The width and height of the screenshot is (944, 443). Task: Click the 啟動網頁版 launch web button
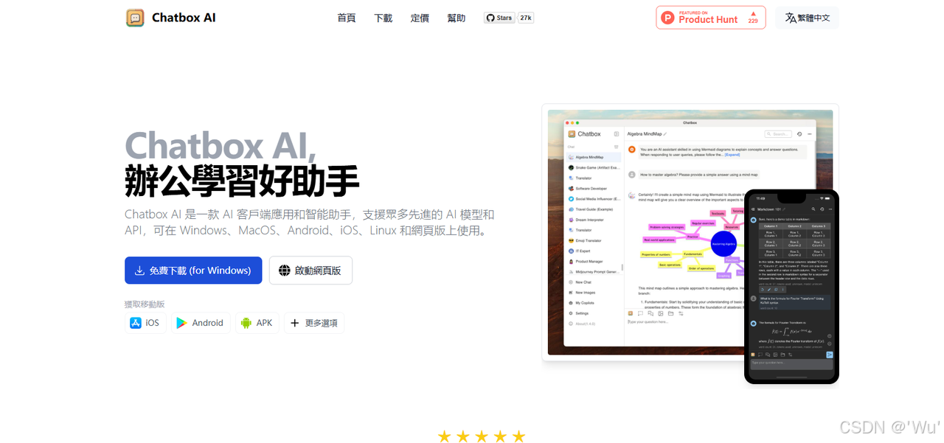tap(310, 271)
